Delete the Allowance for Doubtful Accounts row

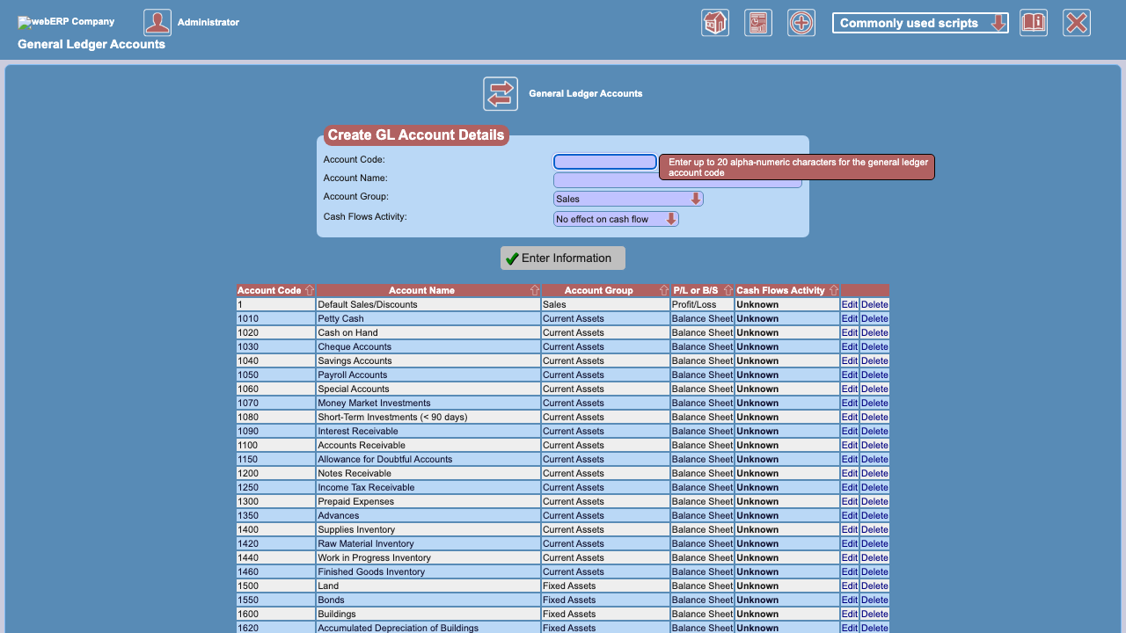(874, 459)
